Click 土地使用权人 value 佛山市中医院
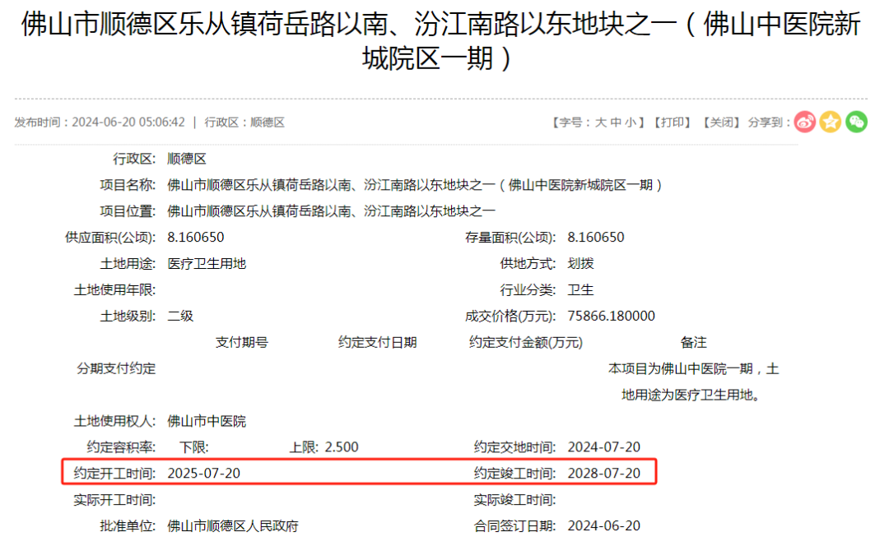The image size is (889, 555). click(x=207, y=421)
